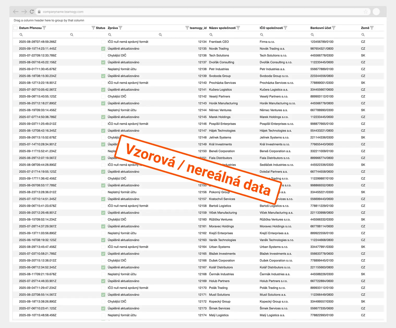Image resolution: width=396 pixels, height=328 pixels.
Task: Open the filter menu for Název společnosti column
Action: click(x=238, y=28)
